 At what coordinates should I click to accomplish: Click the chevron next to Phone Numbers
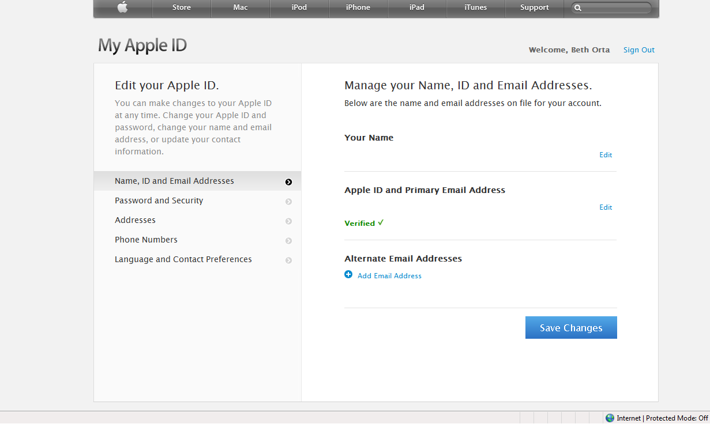tap(288, 240)
